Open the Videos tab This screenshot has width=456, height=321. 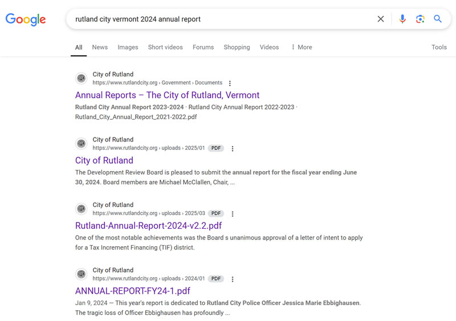(269, 47)
